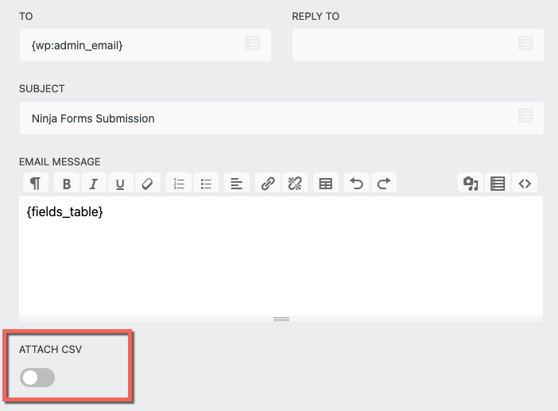Click the eraser remove-formatting icon
This screenshot has height=411, width=558.
pyautogui.click(x=146, y=184)
